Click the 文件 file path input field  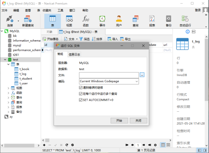click(109, 75)
